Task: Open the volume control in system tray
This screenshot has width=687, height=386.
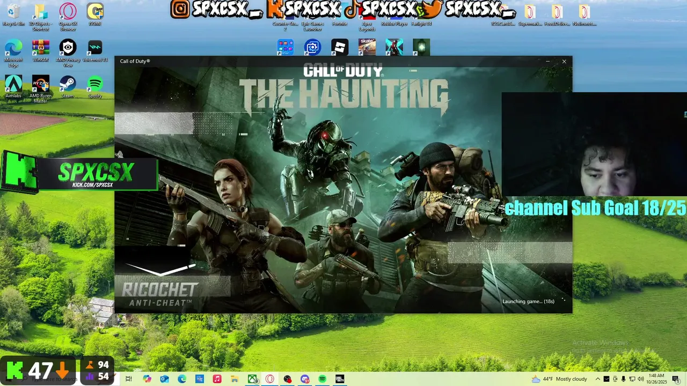Action: point(640,379)
